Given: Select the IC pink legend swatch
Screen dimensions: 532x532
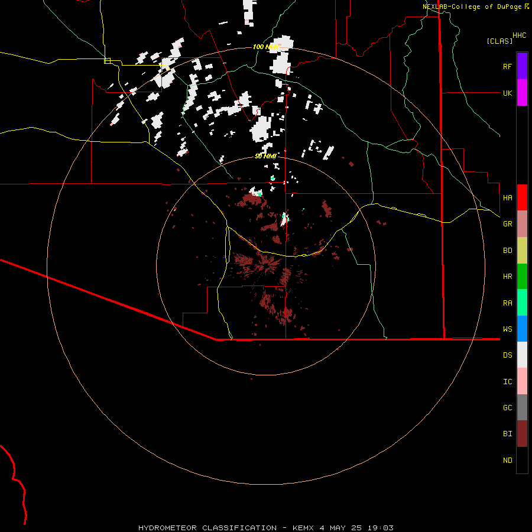Looking at the screenshot, I should coord(522,381).
